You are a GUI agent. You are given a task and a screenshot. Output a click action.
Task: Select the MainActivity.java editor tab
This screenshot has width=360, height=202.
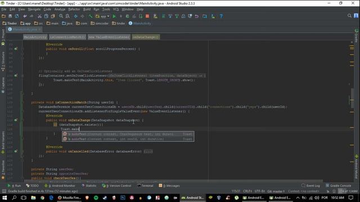(24, 30)
